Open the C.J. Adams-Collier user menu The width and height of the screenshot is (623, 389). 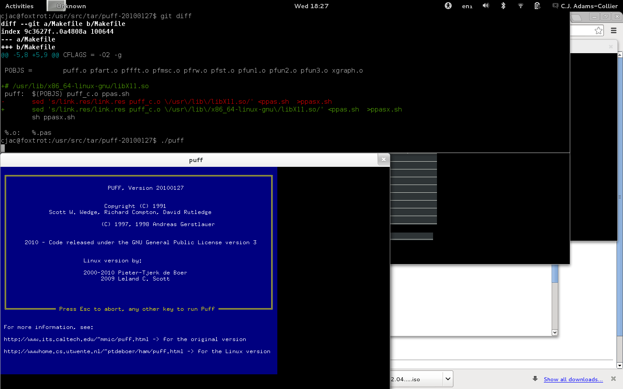point(589,6)
